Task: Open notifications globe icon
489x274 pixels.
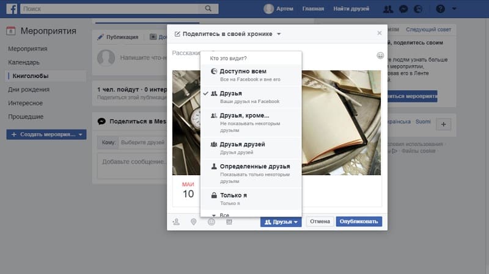Action: [x=418, y=9]
